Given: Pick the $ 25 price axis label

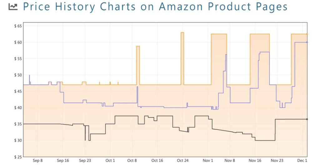Looking at the screenshot, I should 18,156.
